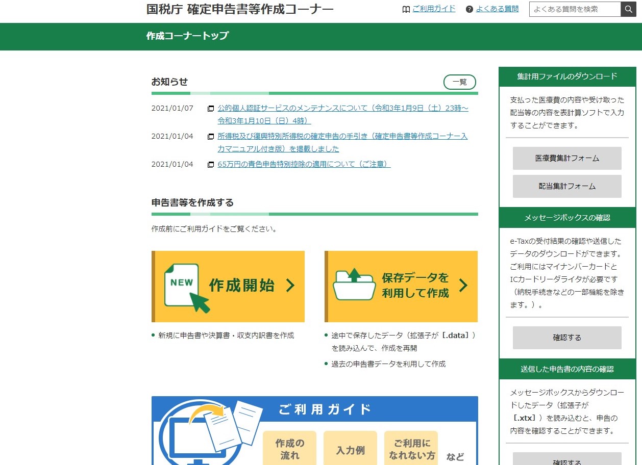The height and width of the screenshot is (465, 642).
Task: Click the ご利用ガイド blue banner title
Action: click(x=325, y=409)
